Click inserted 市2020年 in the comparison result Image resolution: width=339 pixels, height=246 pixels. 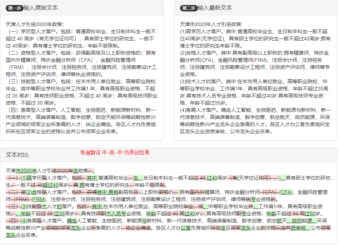click(x=26, y=171)
